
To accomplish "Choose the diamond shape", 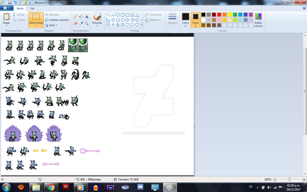I will [113, 20].
